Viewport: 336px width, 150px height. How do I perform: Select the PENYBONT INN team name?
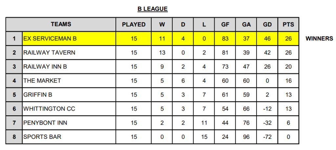45,123
